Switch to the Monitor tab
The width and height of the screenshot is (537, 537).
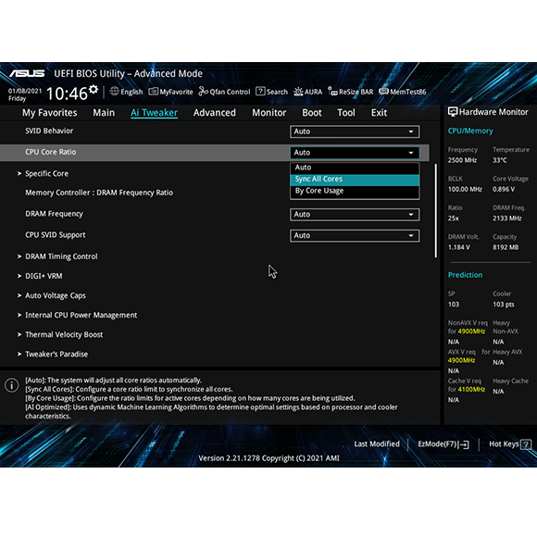269,113
